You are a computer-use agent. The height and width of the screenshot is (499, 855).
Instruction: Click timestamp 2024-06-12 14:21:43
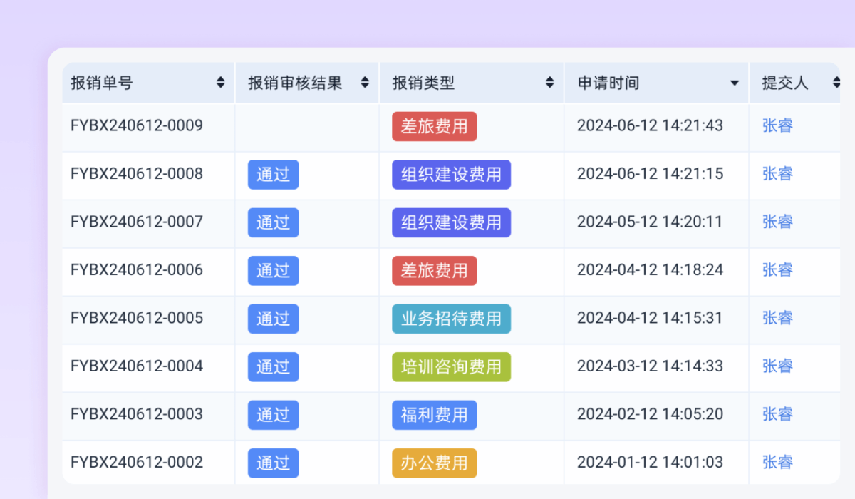point(650,125)
